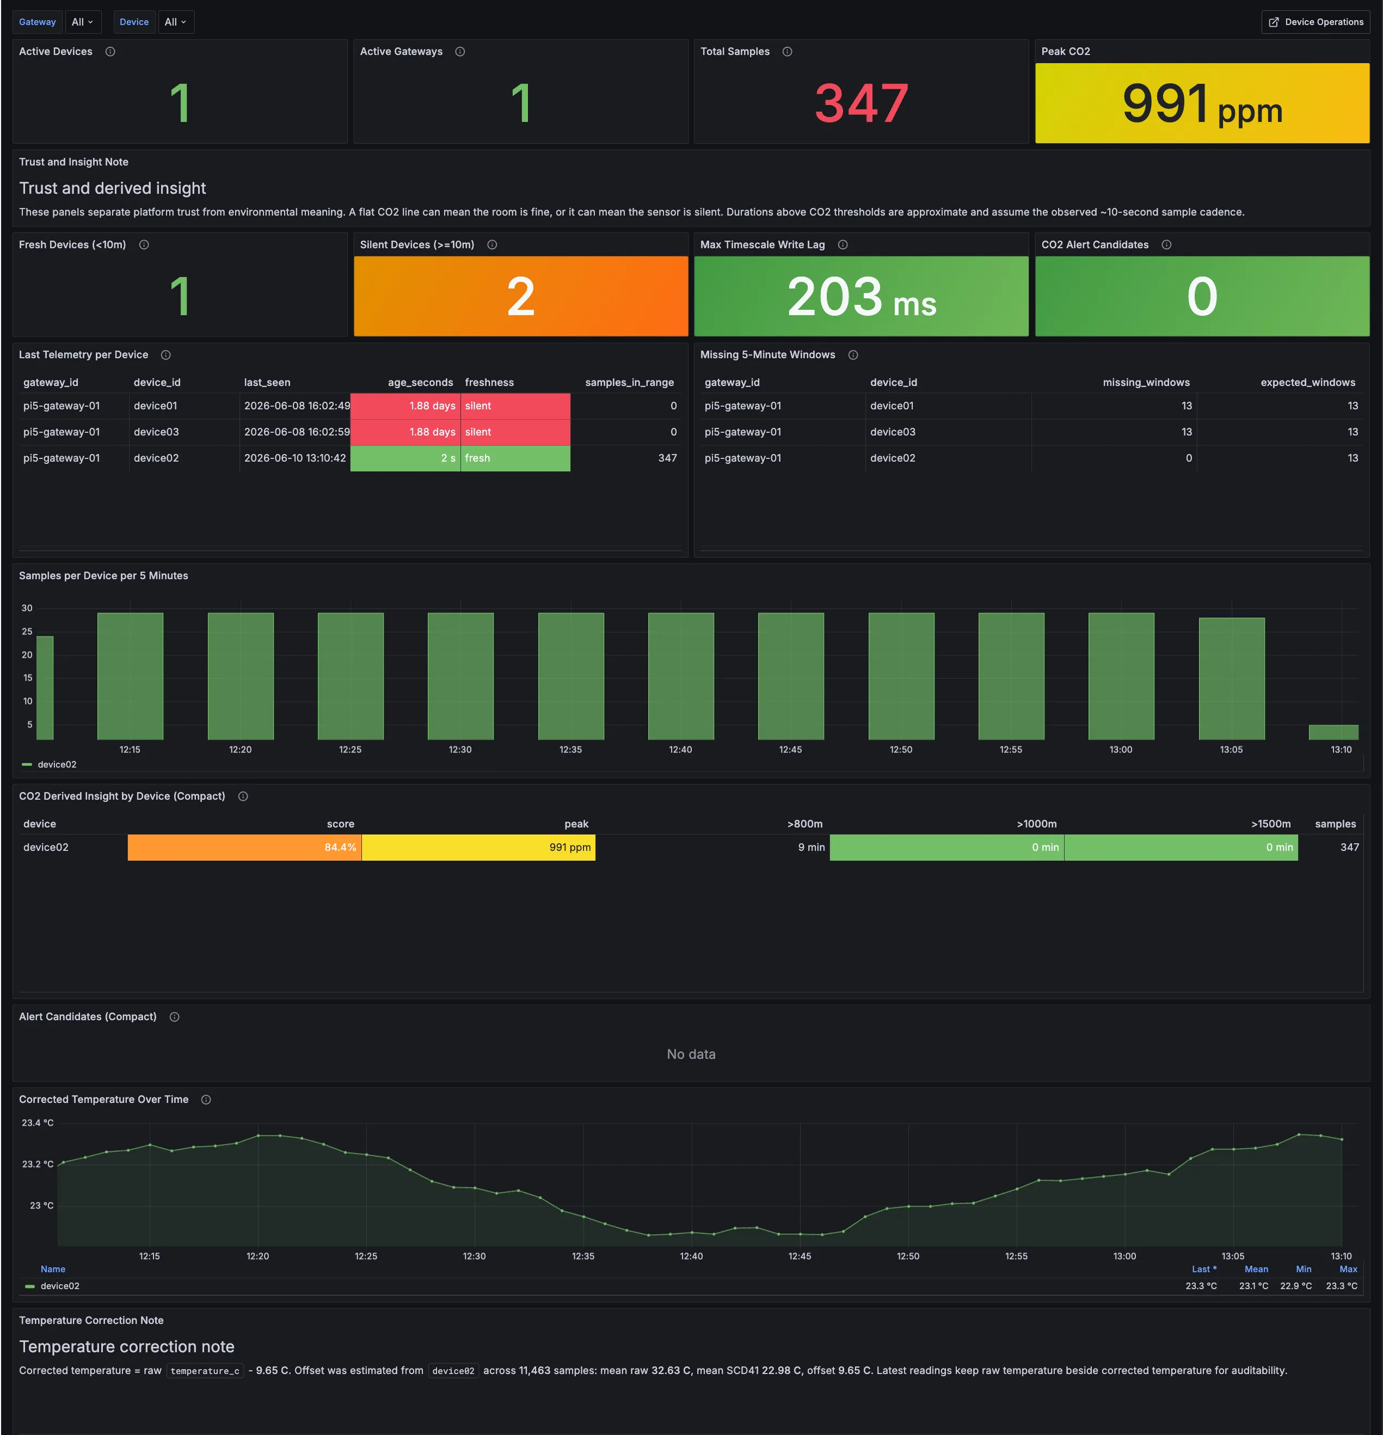Show info icon for Missing 5-Minute Windows
This screenshot has width=1383, height=1435.
tap(853, 355)
